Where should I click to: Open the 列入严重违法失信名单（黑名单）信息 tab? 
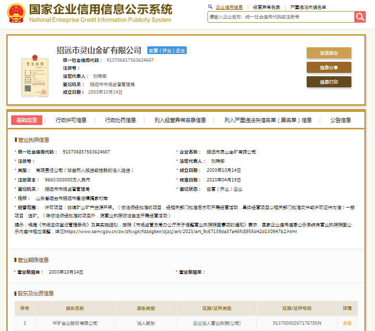pyautogui.click(x=268, y=120)
